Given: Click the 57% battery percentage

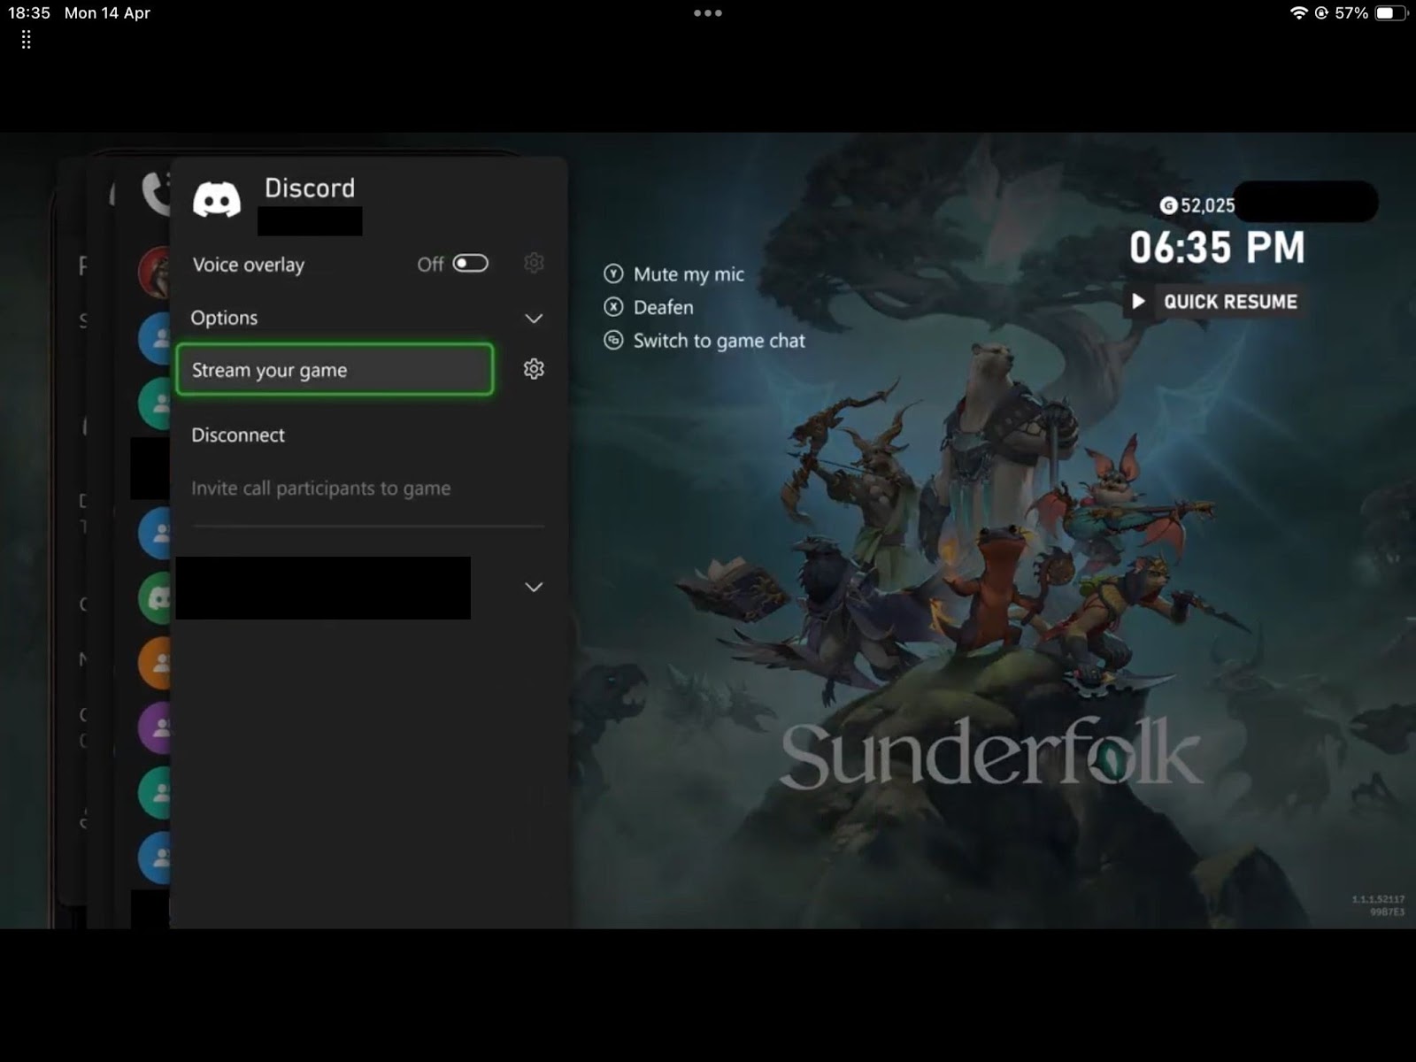Looking at the screenshot, I should pyautogui.click(x=1351, y=12).
